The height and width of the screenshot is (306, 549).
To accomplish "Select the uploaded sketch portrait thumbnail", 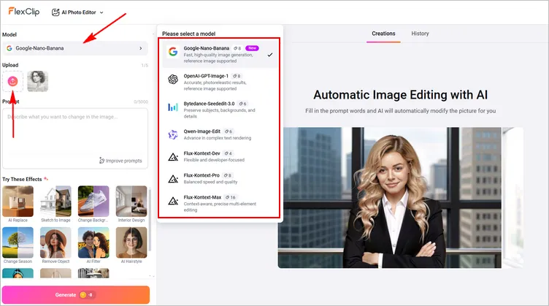I will (37, 81).
